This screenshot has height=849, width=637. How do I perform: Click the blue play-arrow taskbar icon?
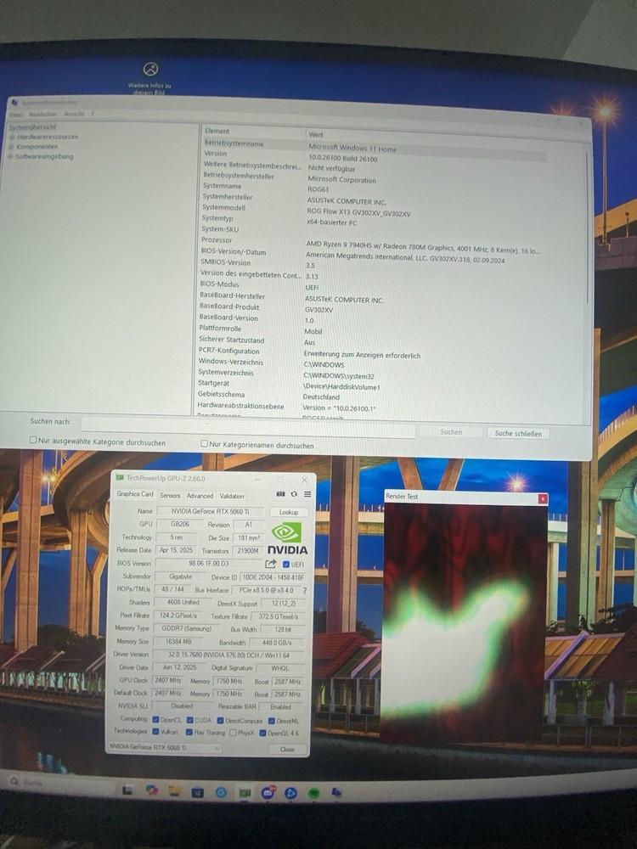(x=290, y=793)
